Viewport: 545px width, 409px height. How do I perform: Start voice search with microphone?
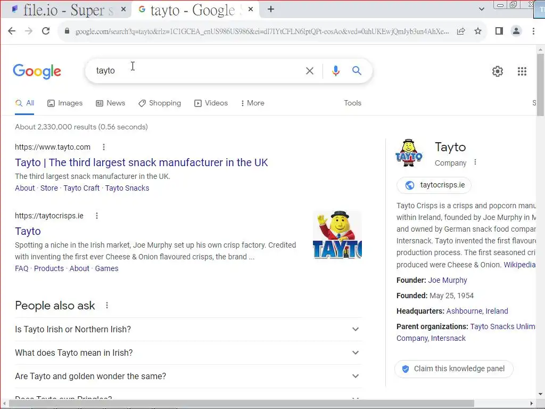[335, 71]
